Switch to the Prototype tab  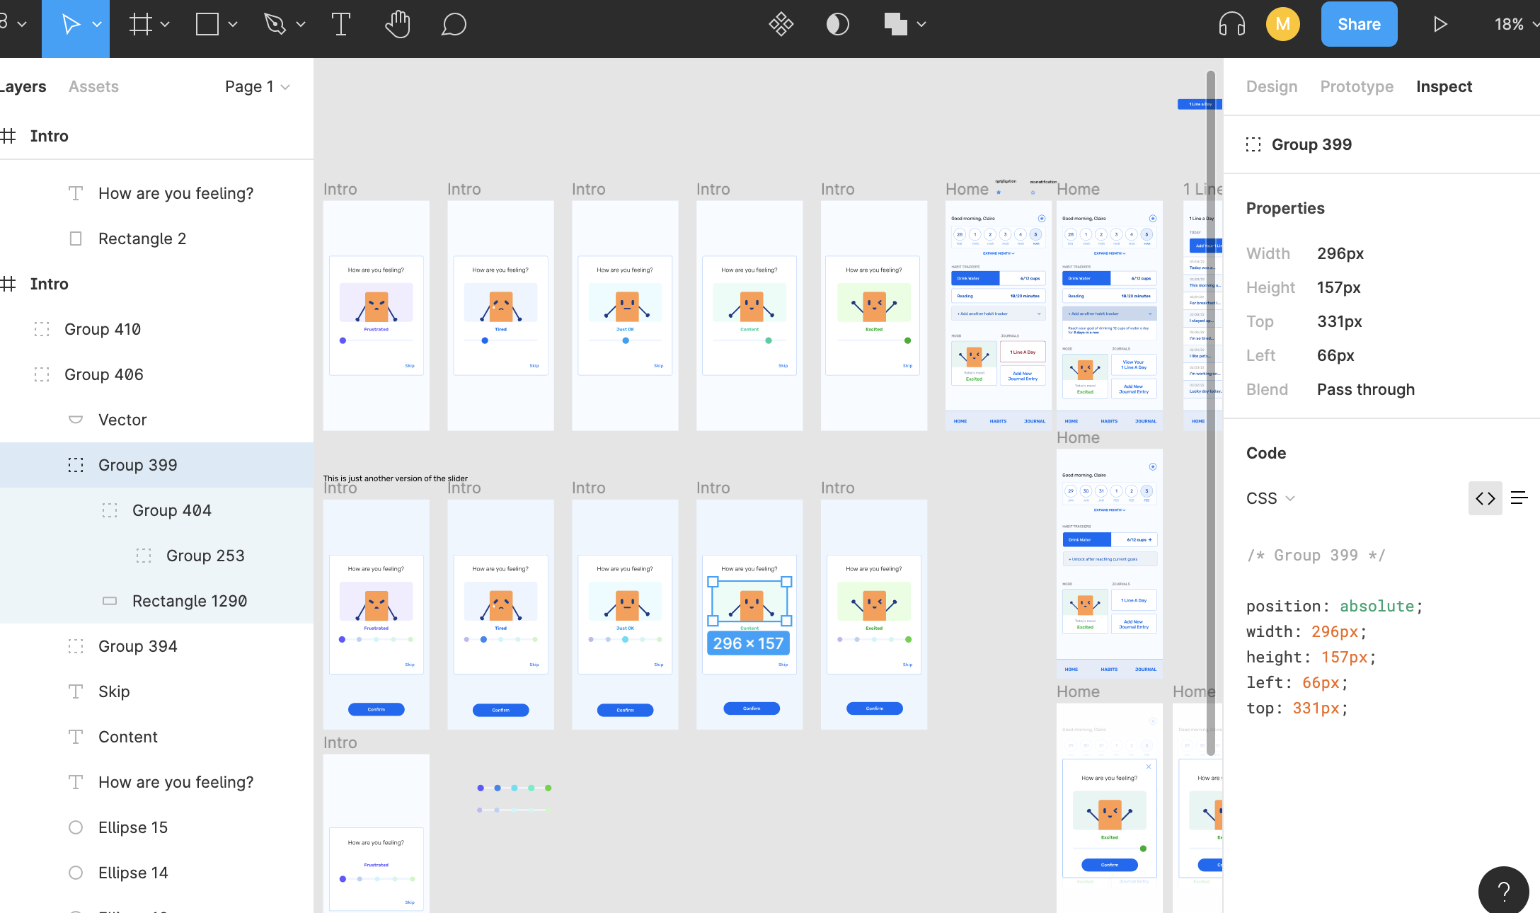click(1356, 86)
